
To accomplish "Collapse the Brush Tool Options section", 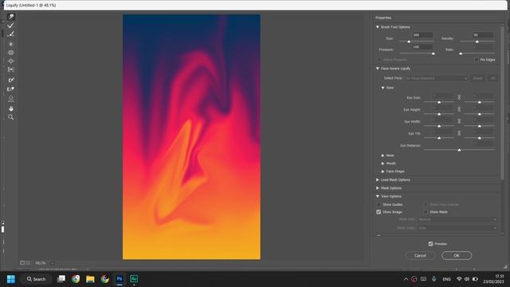I will point(378,27).
